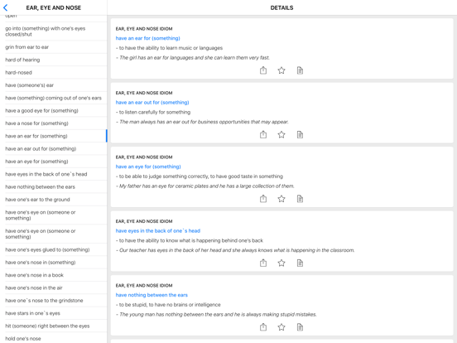Go back using the blue back arrow
The width and height of the screenshot is (457, 343).
point(6,8)
